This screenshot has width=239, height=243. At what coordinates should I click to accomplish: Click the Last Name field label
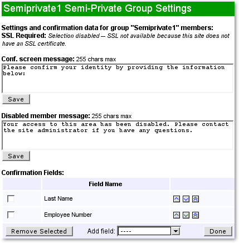58,198
